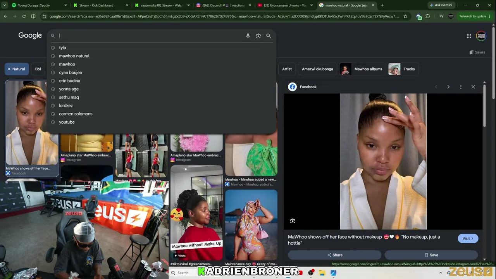
Task: Open the 'Mawhoo without Make Up' video thumbnail
Action: coord(196,213)
